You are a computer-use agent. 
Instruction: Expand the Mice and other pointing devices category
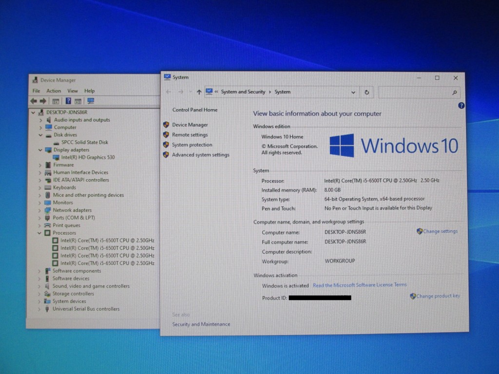click(x=40, y=195)
